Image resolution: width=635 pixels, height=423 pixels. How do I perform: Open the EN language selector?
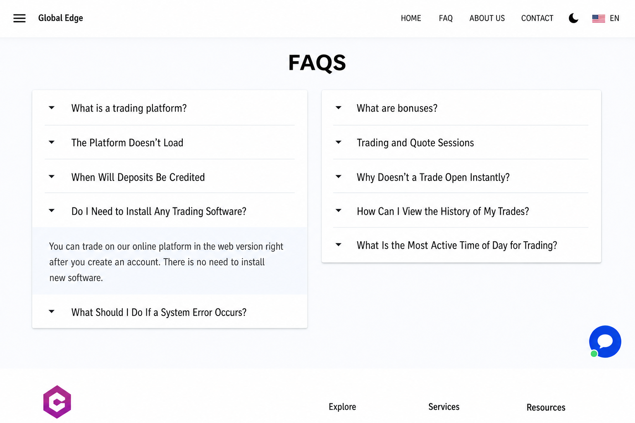pos(614,18)
